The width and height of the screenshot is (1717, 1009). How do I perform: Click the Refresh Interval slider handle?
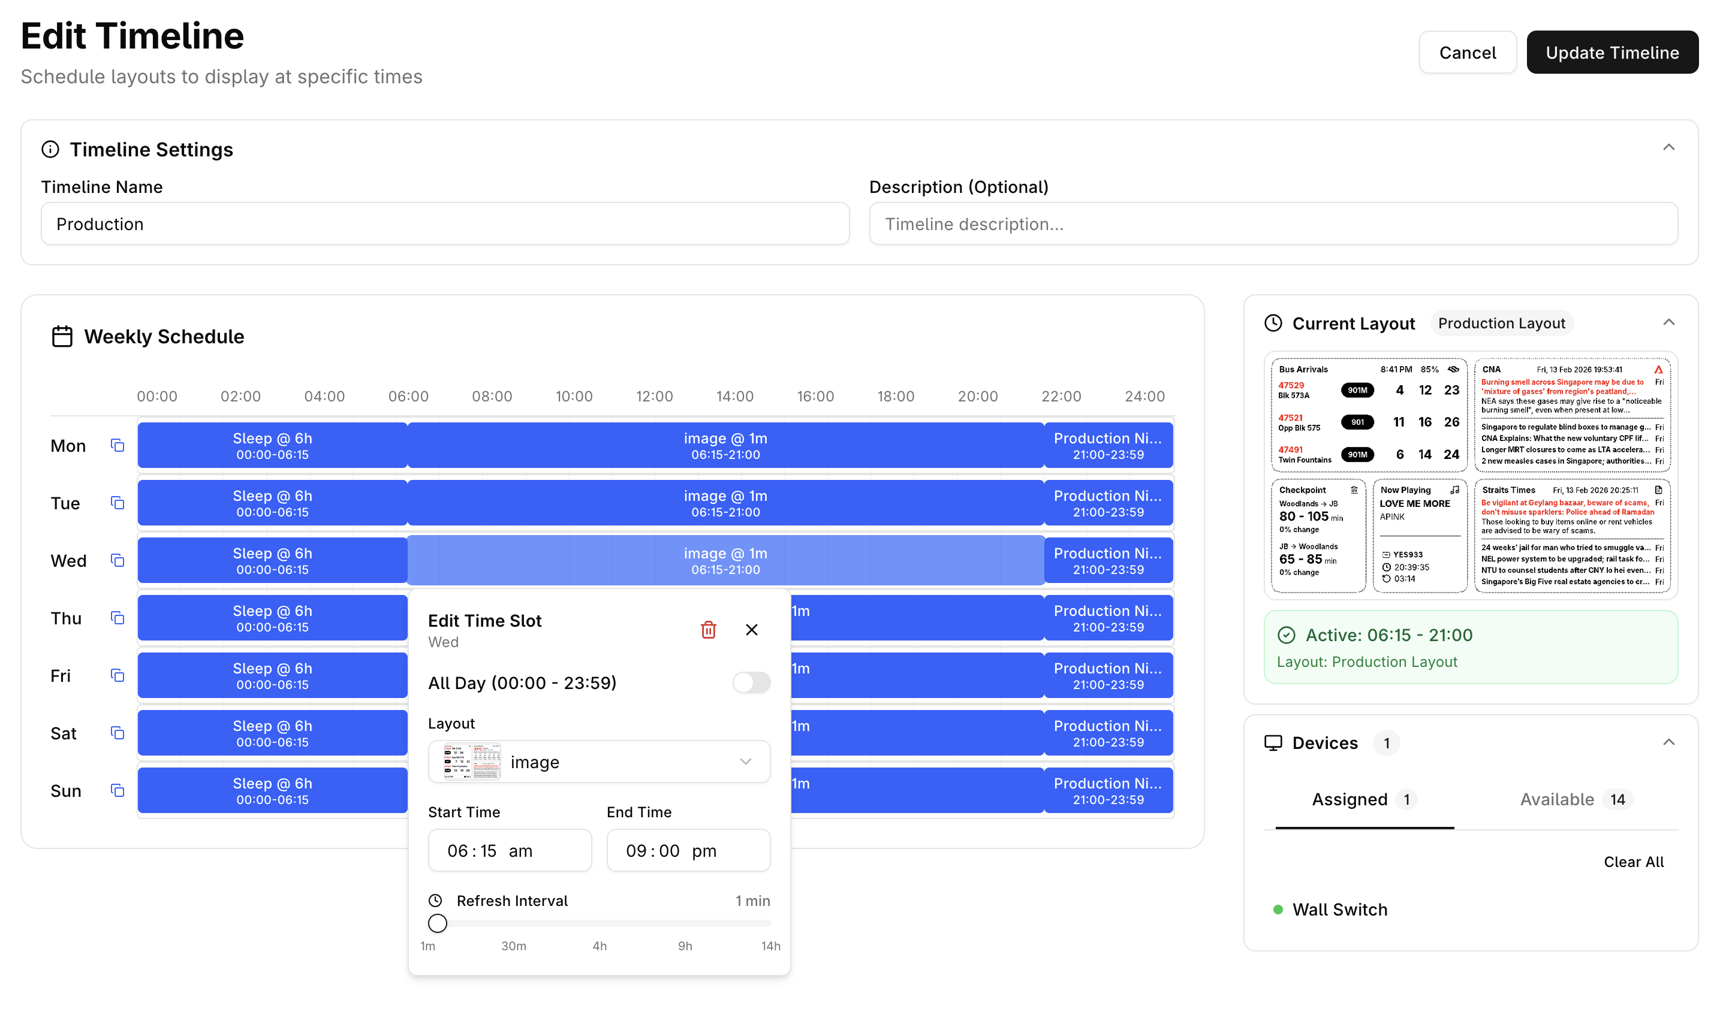pos(438,923)
